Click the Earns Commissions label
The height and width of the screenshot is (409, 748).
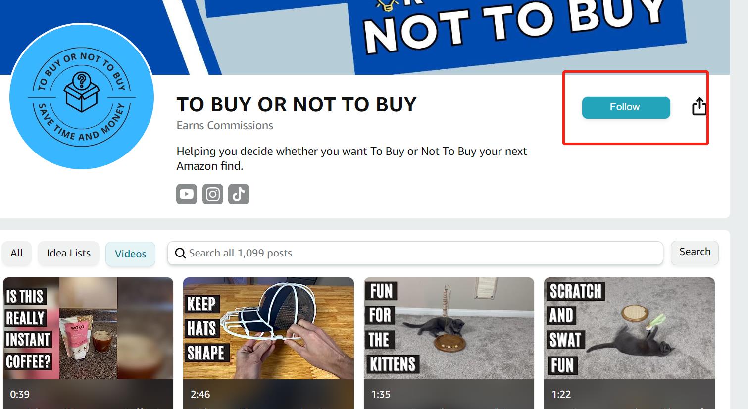[225, 126]
